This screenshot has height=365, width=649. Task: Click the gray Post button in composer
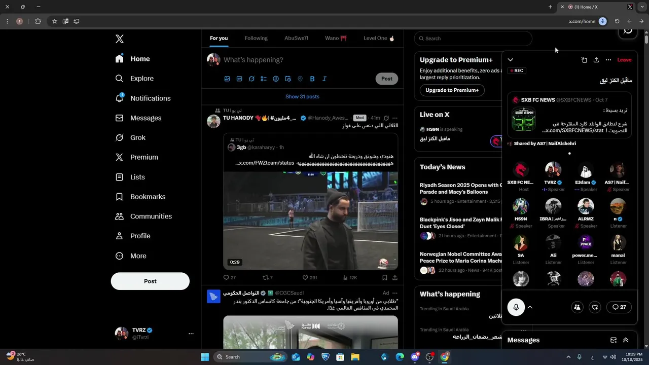point(387,79)
